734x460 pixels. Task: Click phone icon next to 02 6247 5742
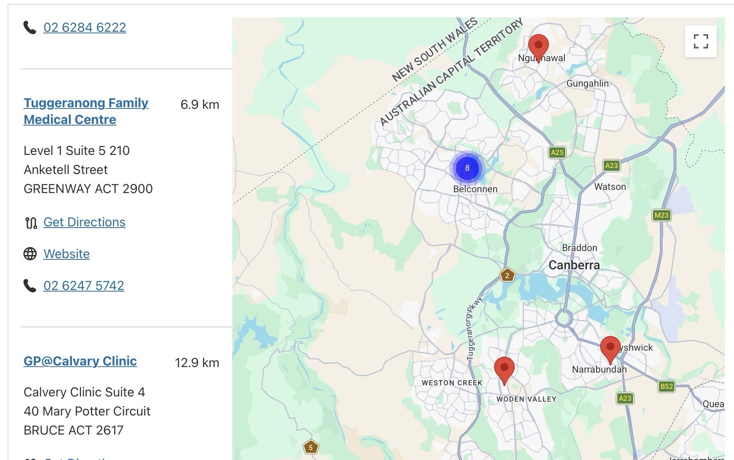pos(30,286)
